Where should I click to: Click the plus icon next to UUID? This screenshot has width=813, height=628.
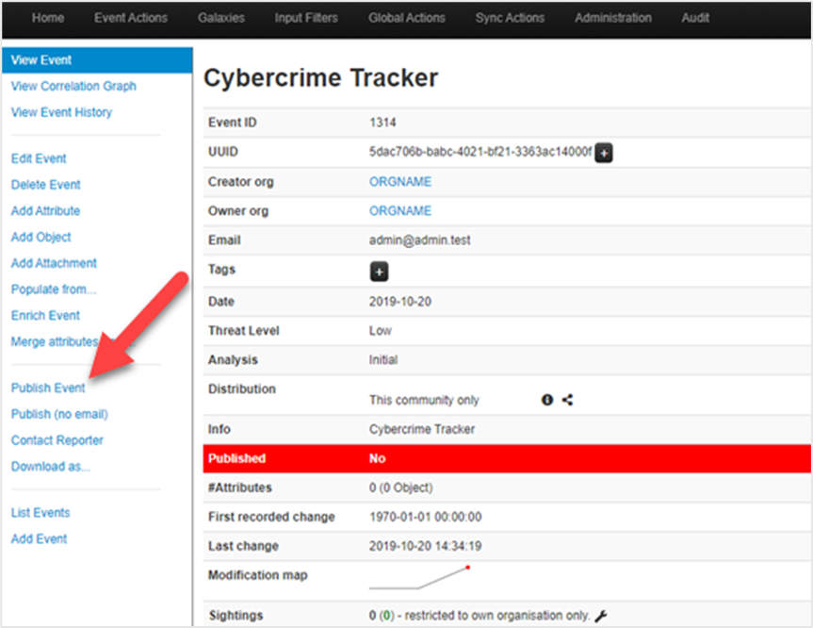[604, 153]
